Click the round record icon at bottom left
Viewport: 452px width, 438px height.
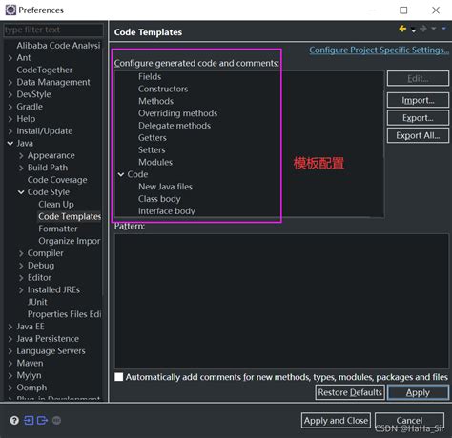tap(56, 421)
